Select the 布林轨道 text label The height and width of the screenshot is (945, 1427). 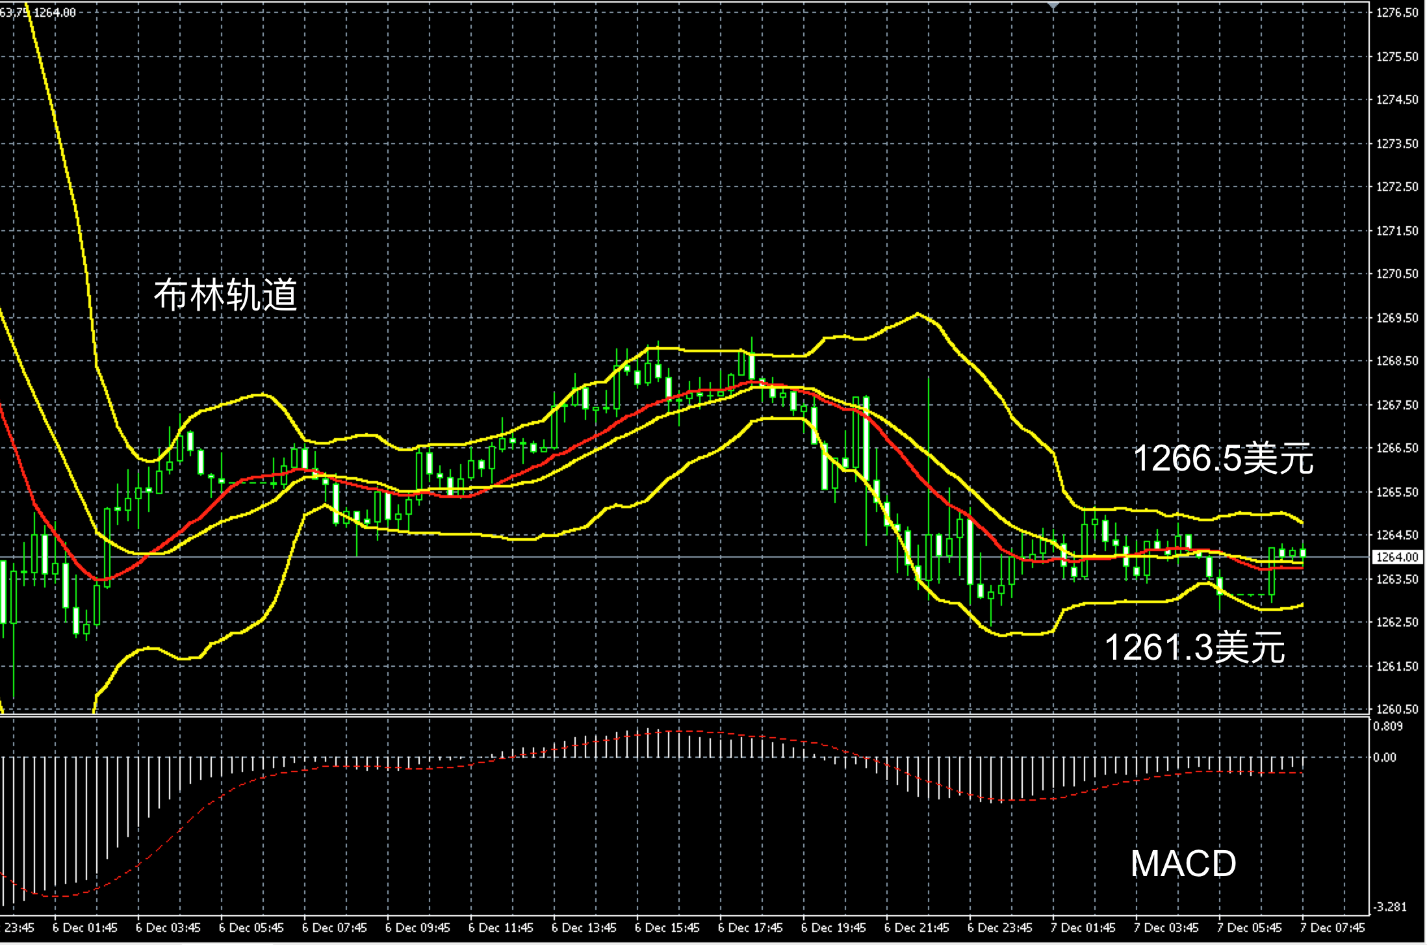[x=225, y=294]
